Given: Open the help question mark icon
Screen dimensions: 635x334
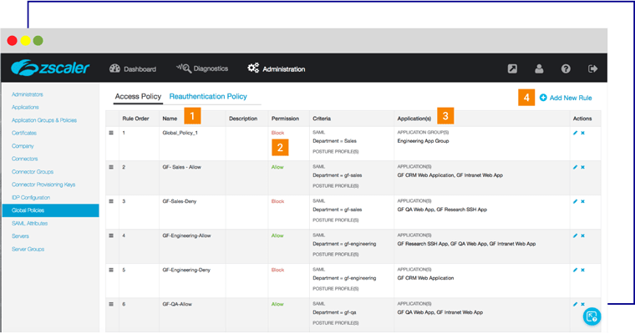Looking at the screenshot, I should [566, 68].
